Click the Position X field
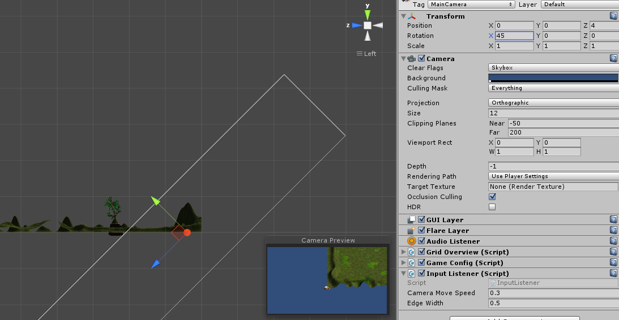This screenshot has width=619, height=320. pos(514,25)
